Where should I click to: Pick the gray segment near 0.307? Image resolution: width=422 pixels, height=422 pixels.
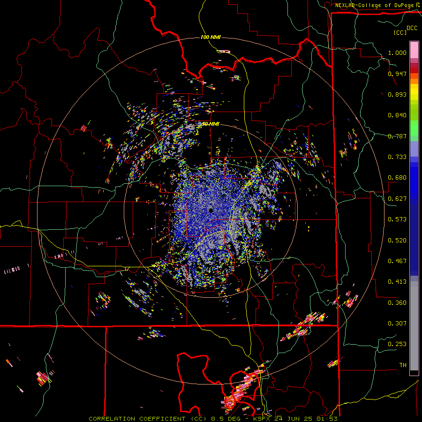point(414,326)
